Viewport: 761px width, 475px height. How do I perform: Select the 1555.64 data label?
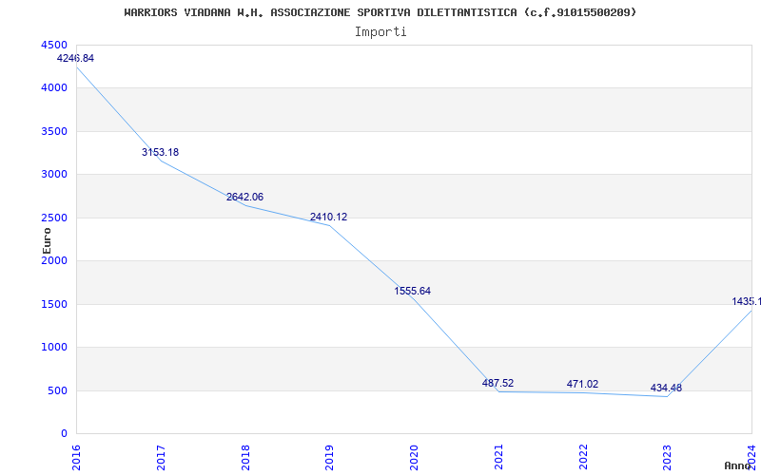pos(412,291)
